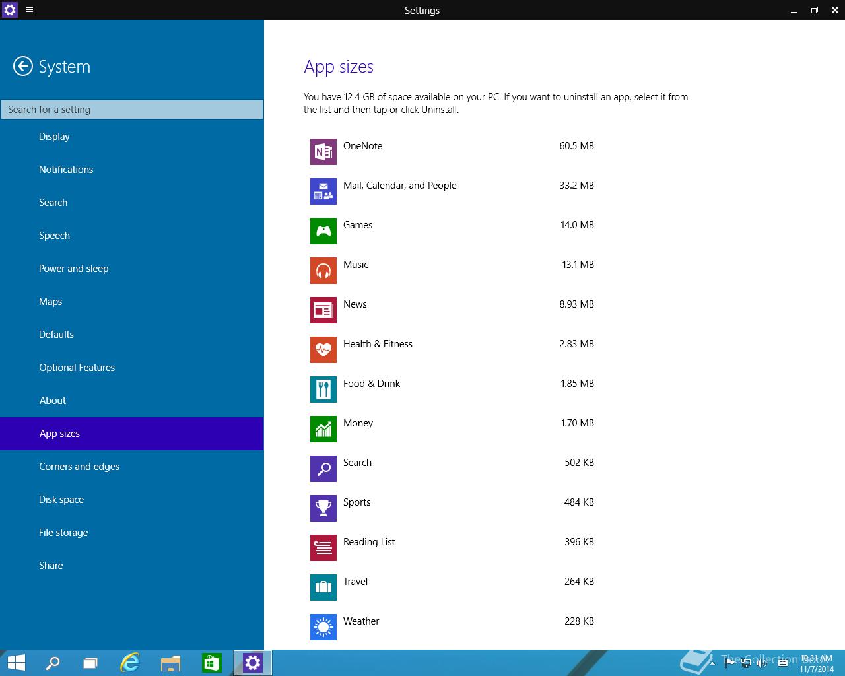Open the Windows Start button

point(16,663)
